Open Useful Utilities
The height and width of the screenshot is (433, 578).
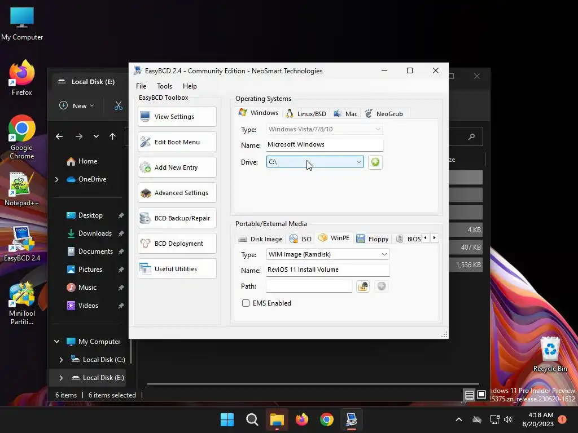(x=177, y=269)
